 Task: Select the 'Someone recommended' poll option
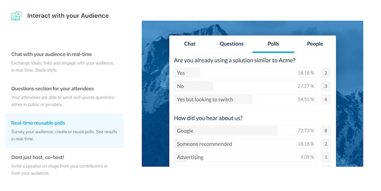(245, 144)
